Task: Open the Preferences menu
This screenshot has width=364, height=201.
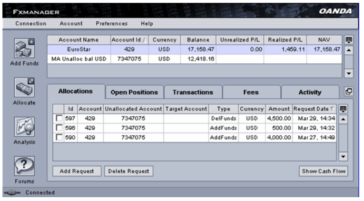Action: point(112,24)
